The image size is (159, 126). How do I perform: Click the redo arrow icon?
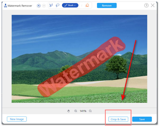(44, 6)
